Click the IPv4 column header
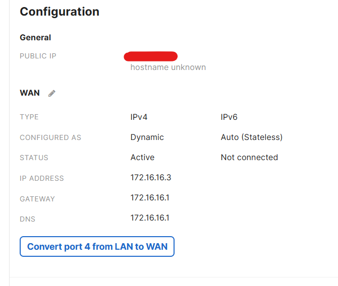The image size is (338, 286). 139,117
